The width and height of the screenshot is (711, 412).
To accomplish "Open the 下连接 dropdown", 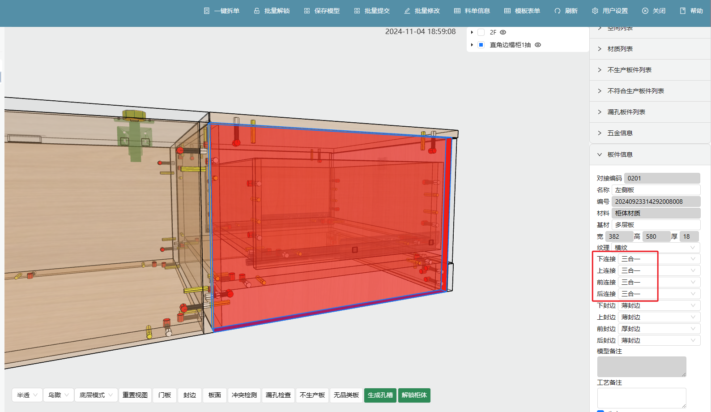I will tap(658, 259).
